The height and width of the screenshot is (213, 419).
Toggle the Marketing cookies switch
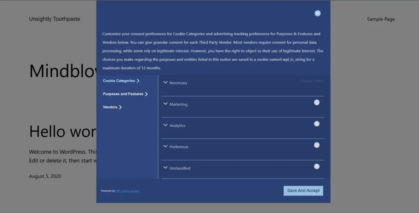[x=317, y=102]
